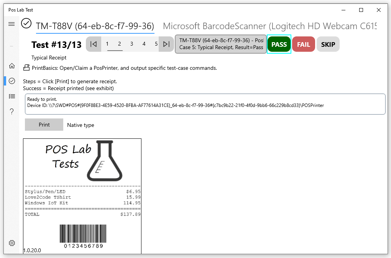The height and width of the screenshot is (258, 391).
Task: Click the checkmark circle beside TM-T88V tab
Action: [x=26, y=23]
